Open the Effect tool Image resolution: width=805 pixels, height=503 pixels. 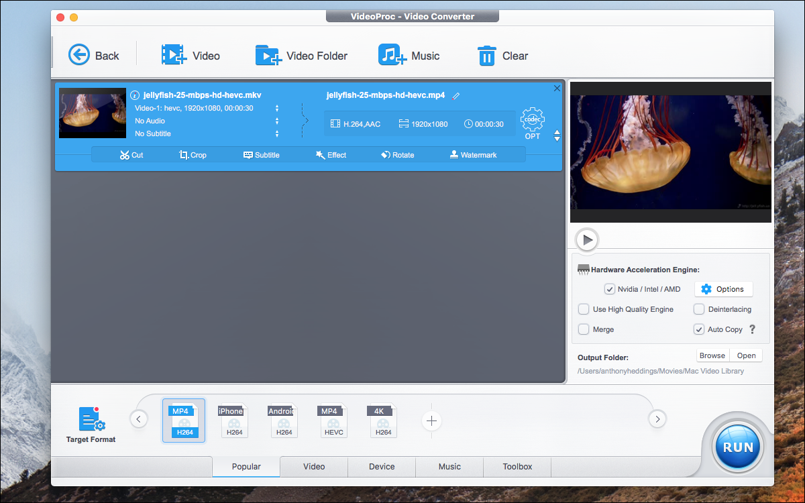click(330, 155)
